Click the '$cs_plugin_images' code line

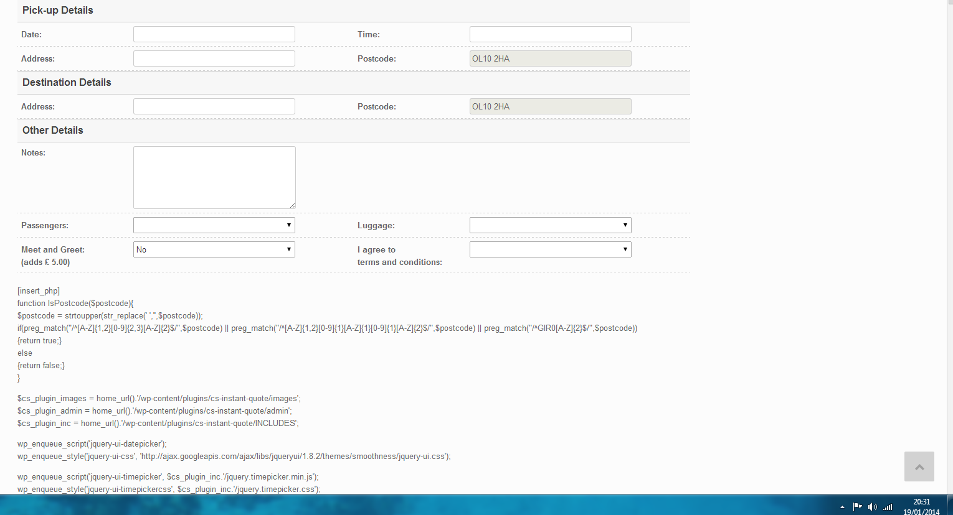159,399
